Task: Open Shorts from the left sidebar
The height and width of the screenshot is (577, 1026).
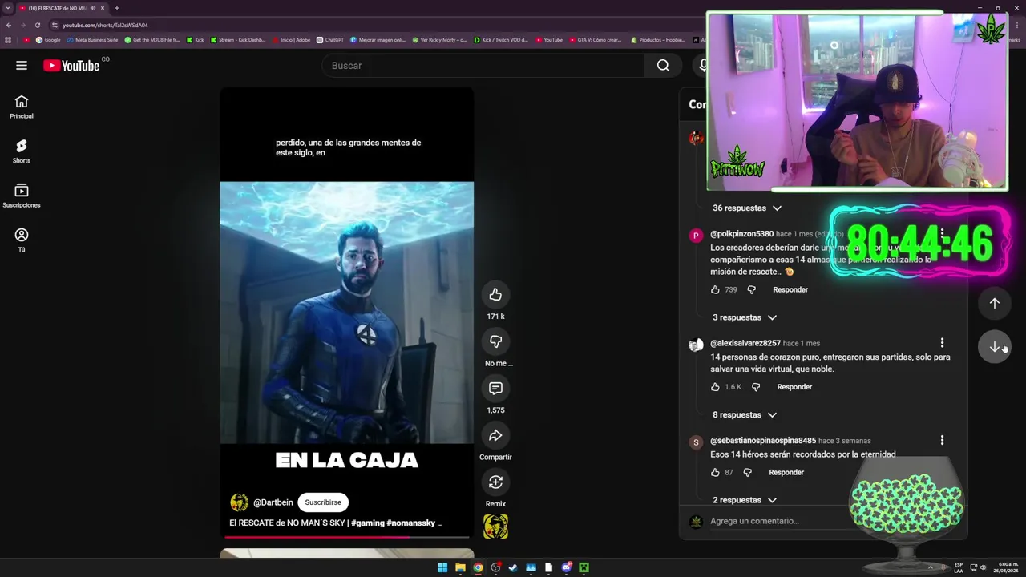Action: [x=22, y=151]
